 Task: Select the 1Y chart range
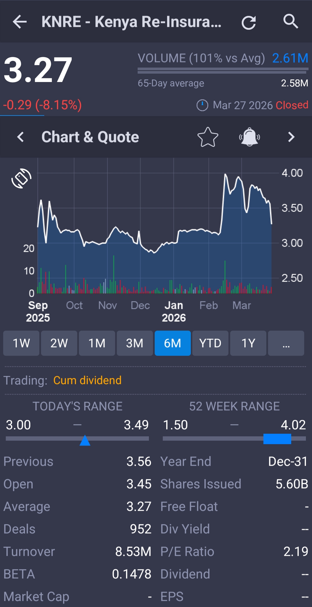(x=248, y=343)
